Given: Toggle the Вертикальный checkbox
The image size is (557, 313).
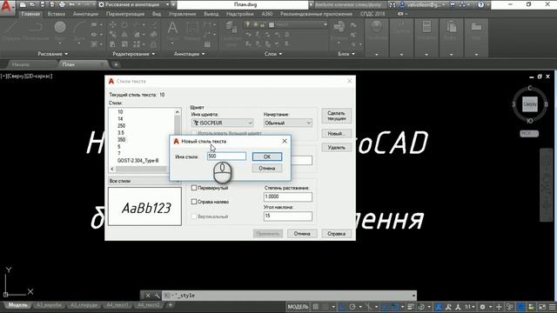Looking at the screenshot, I should click(x=194, y=216).
